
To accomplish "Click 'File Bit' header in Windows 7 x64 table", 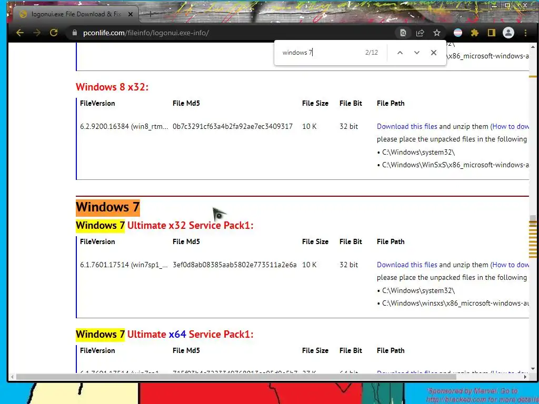I will 351,351.
